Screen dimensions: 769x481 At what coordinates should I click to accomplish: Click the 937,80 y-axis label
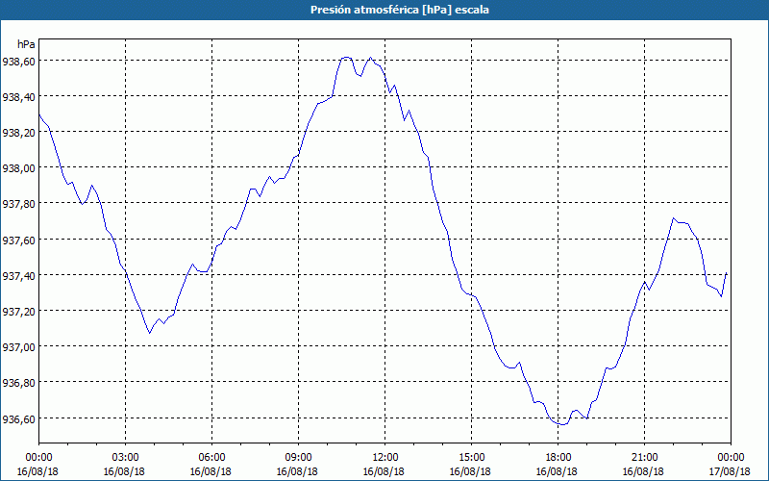click(18, 204)
